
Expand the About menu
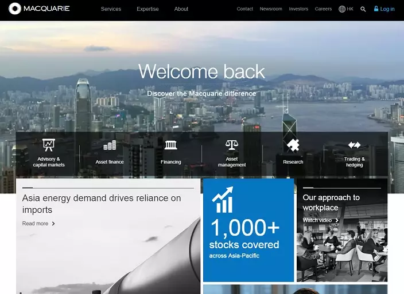pyautogui.click(x=181, y=9)
